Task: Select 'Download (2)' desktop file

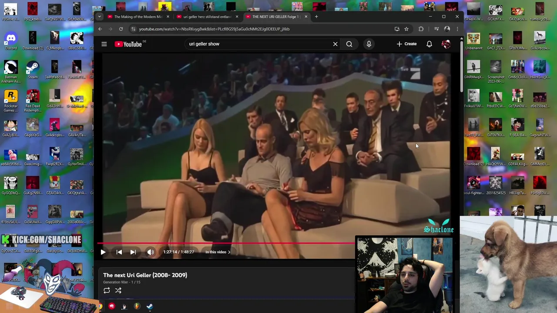Action: click(33, 41)
